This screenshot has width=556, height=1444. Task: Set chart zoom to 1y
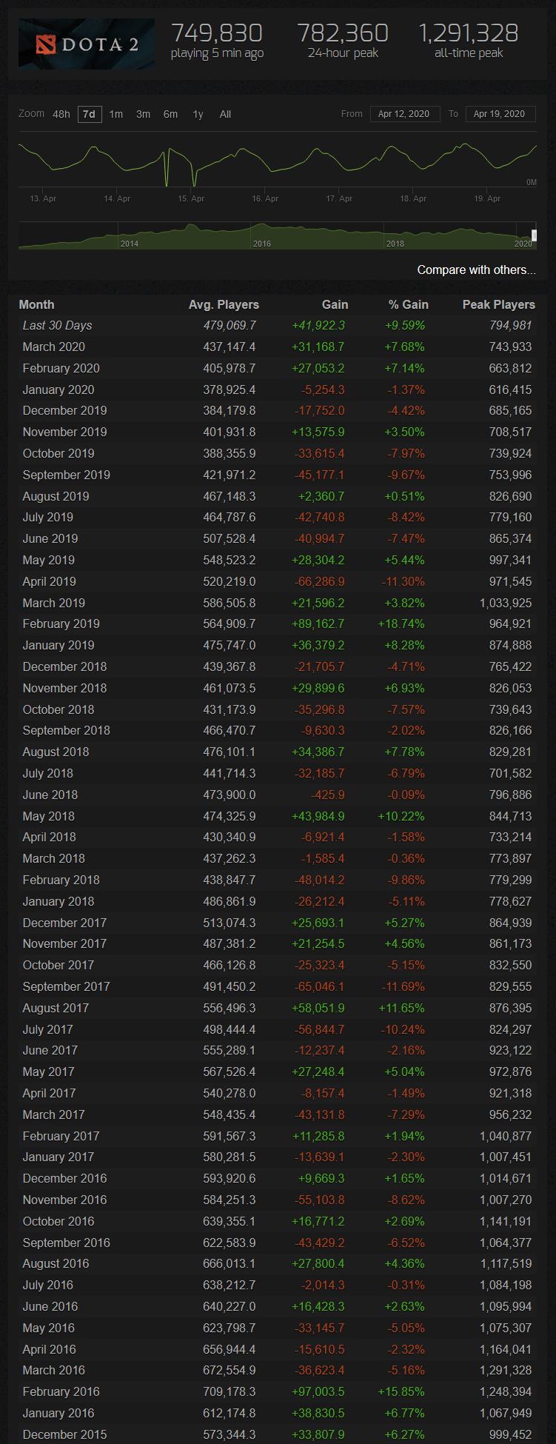click(198, 114)
